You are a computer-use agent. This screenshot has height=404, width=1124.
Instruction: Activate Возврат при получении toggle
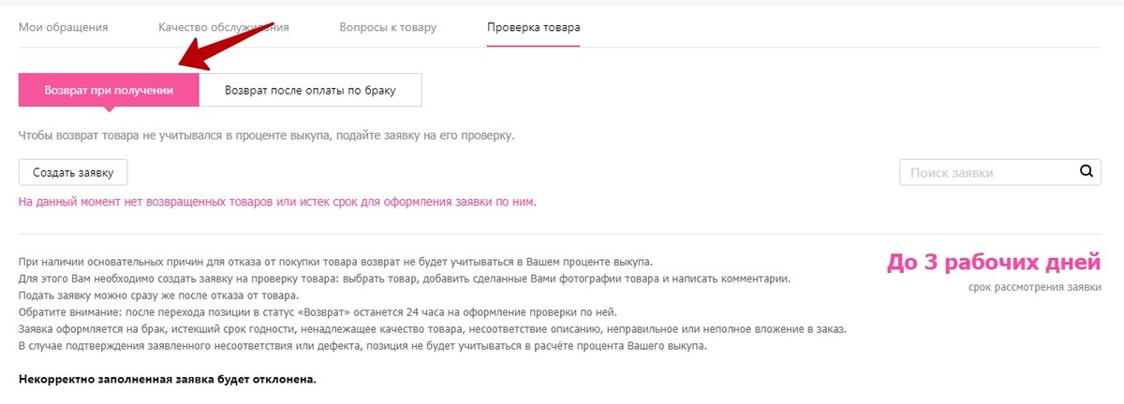pos(109,91)
